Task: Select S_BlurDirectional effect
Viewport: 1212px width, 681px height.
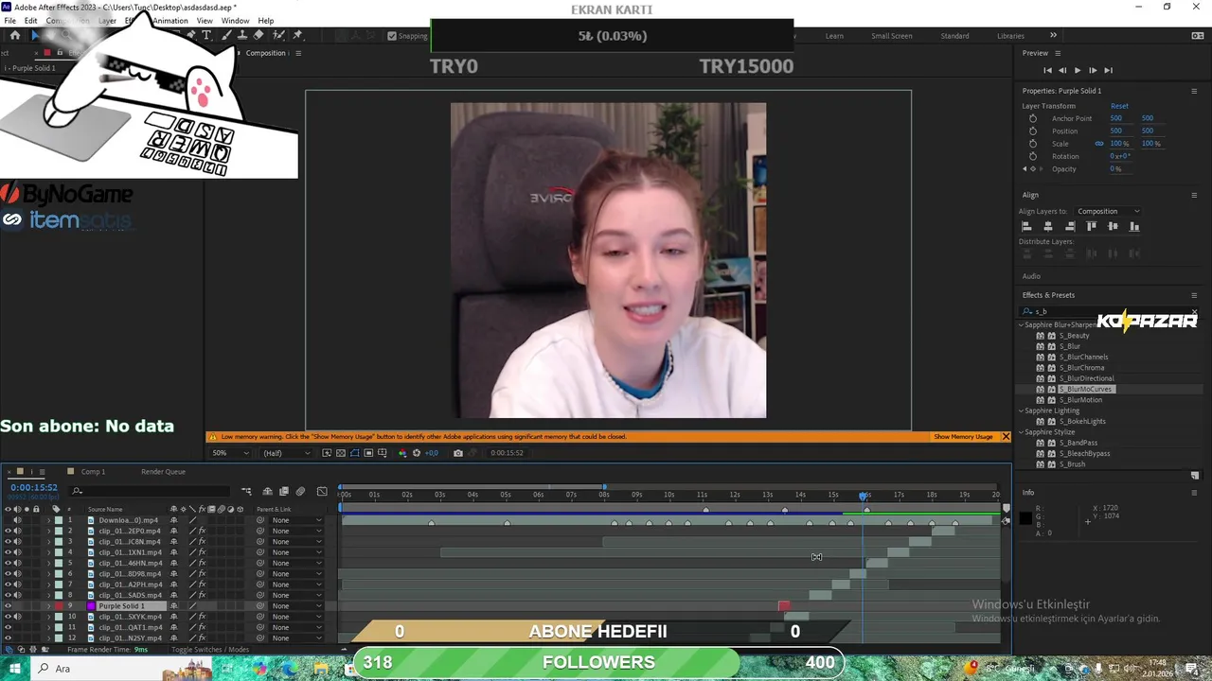Action: [x=1086, y=378]
